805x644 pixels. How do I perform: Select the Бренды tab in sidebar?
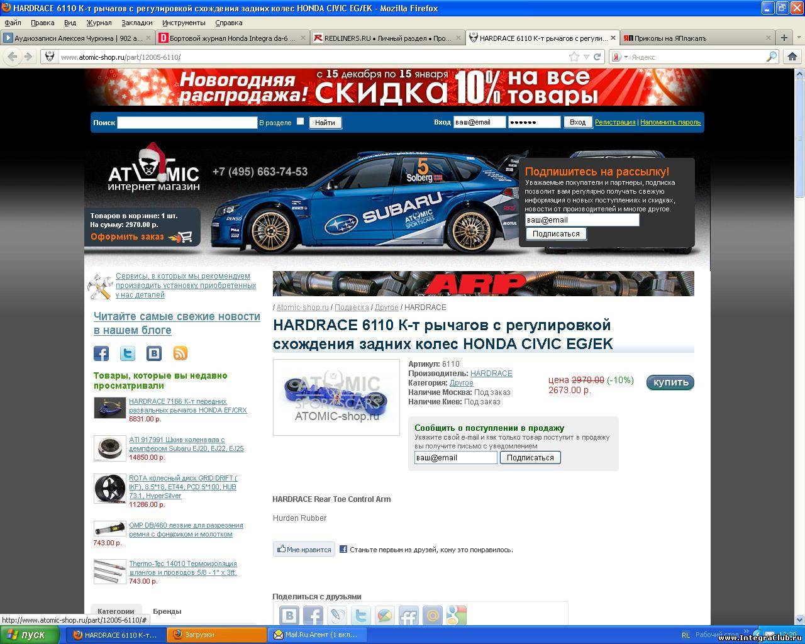click(167, 611)
